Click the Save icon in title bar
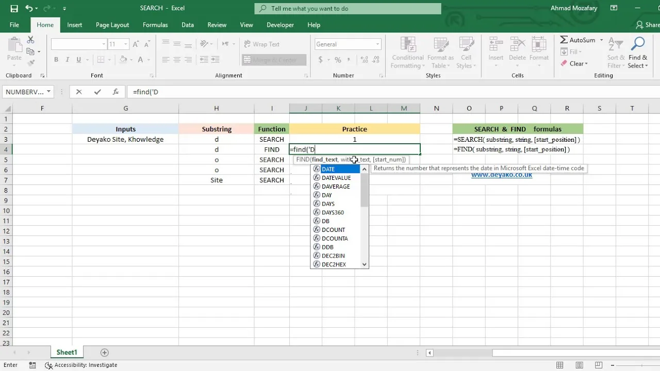Viewport: 660px width, 371px height. [14, 8]
